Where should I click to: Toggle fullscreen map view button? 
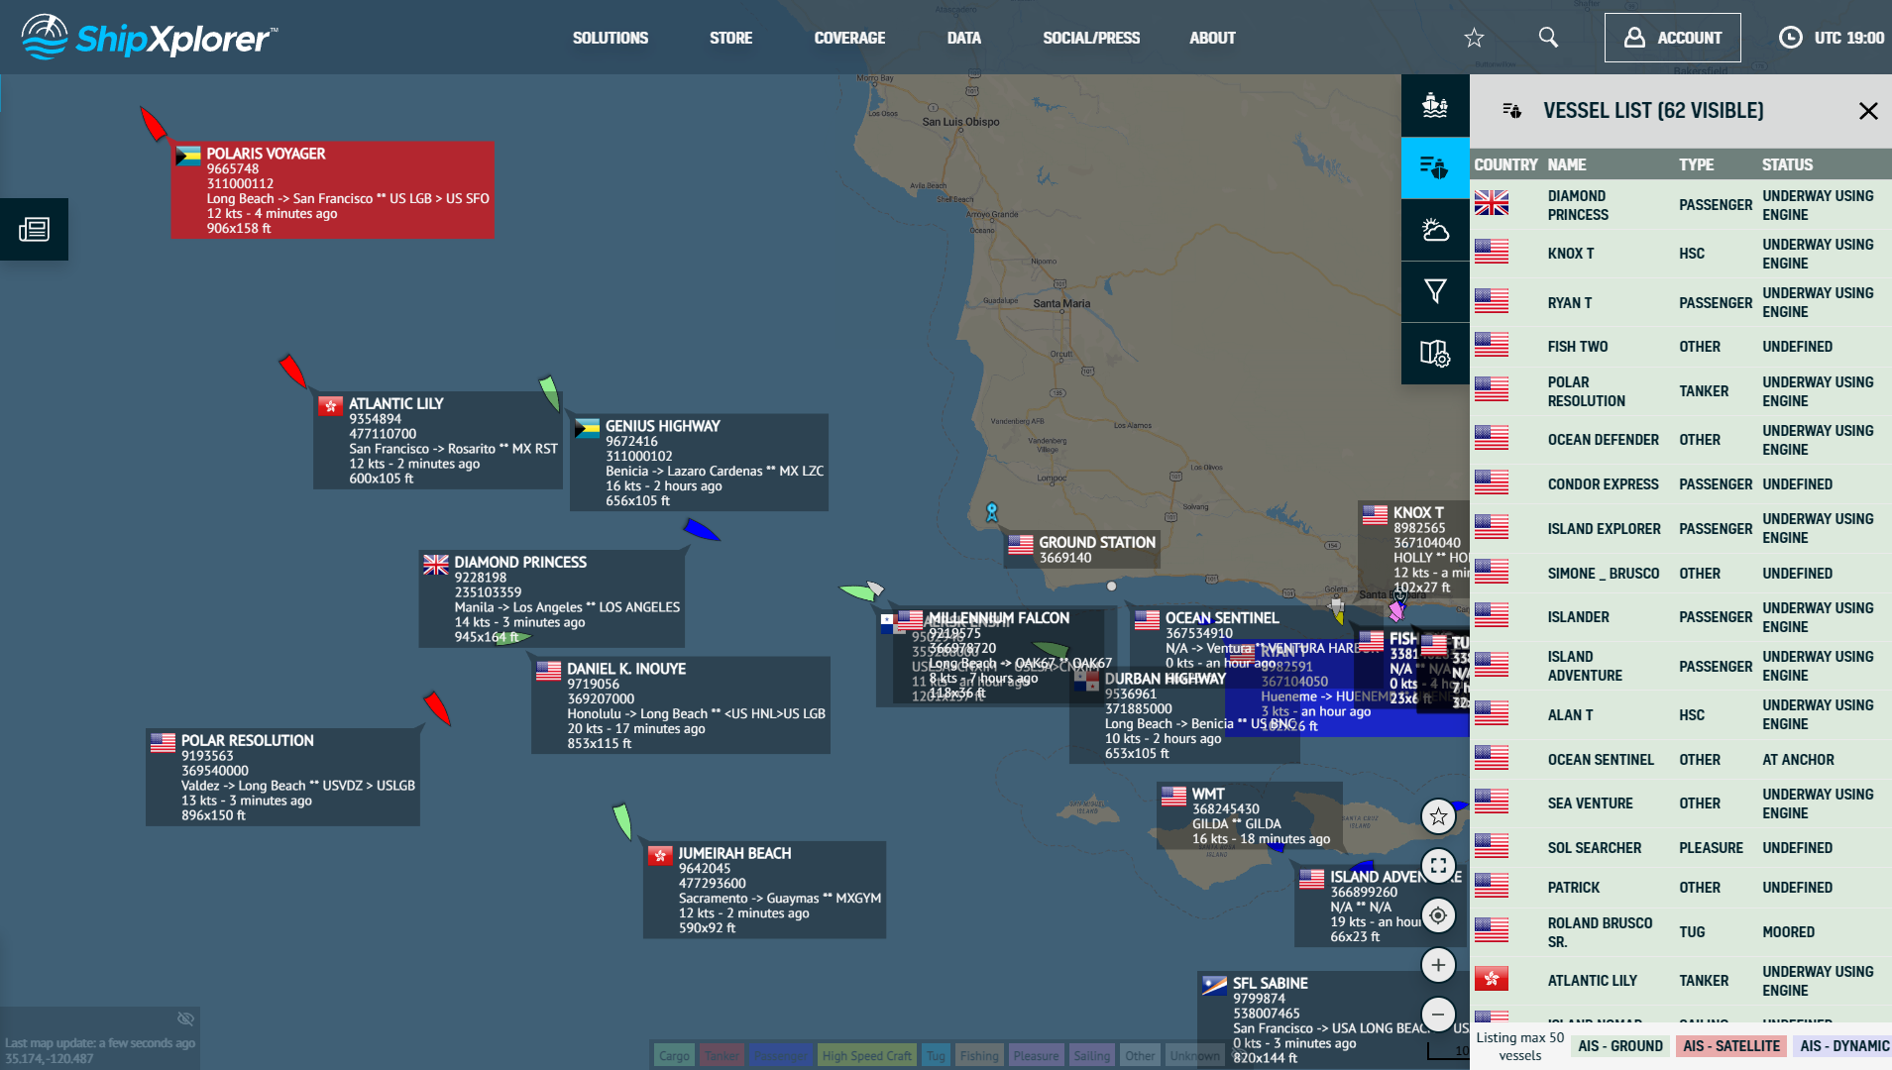tap(1438, 866)
